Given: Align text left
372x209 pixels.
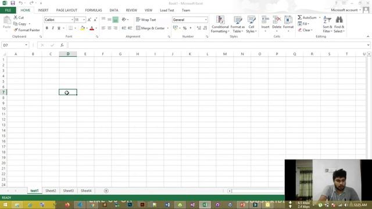Looking at the screenshot, I should [x=103, y=28].
